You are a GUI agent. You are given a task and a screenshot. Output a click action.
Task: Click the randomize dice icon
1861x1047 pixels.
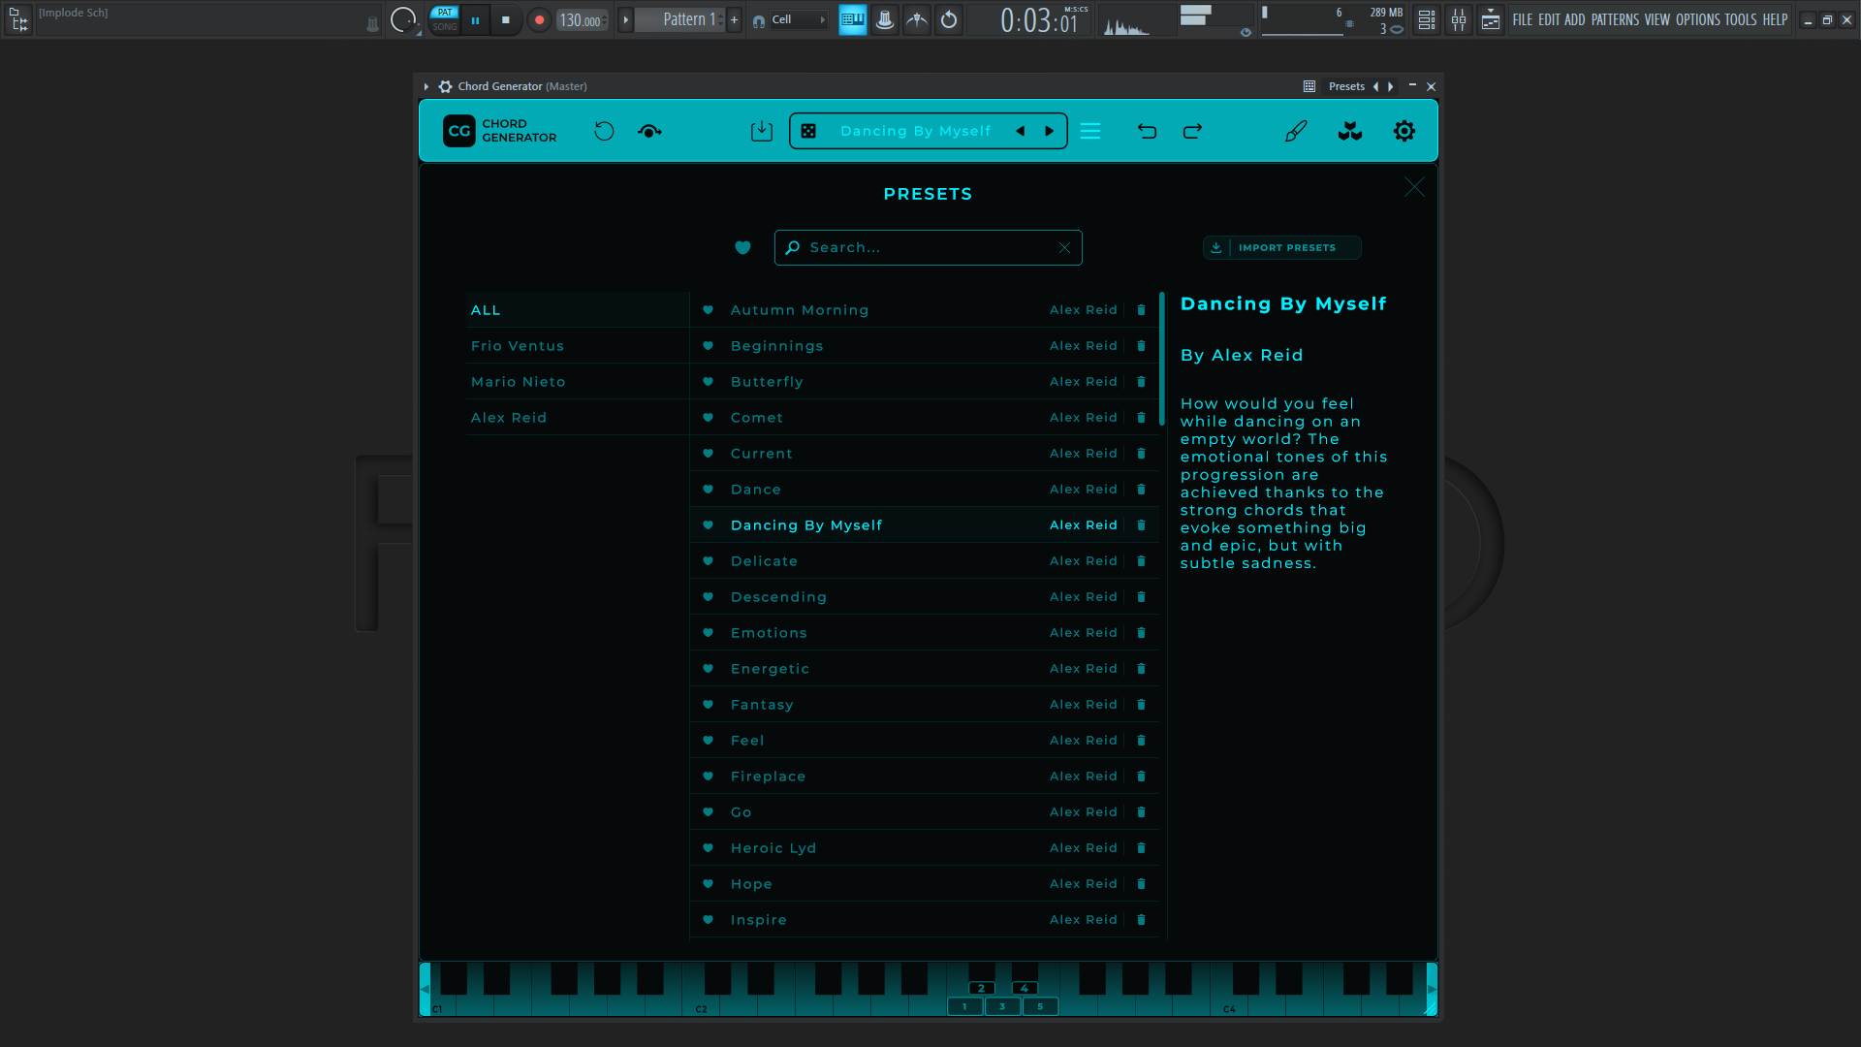808,131
